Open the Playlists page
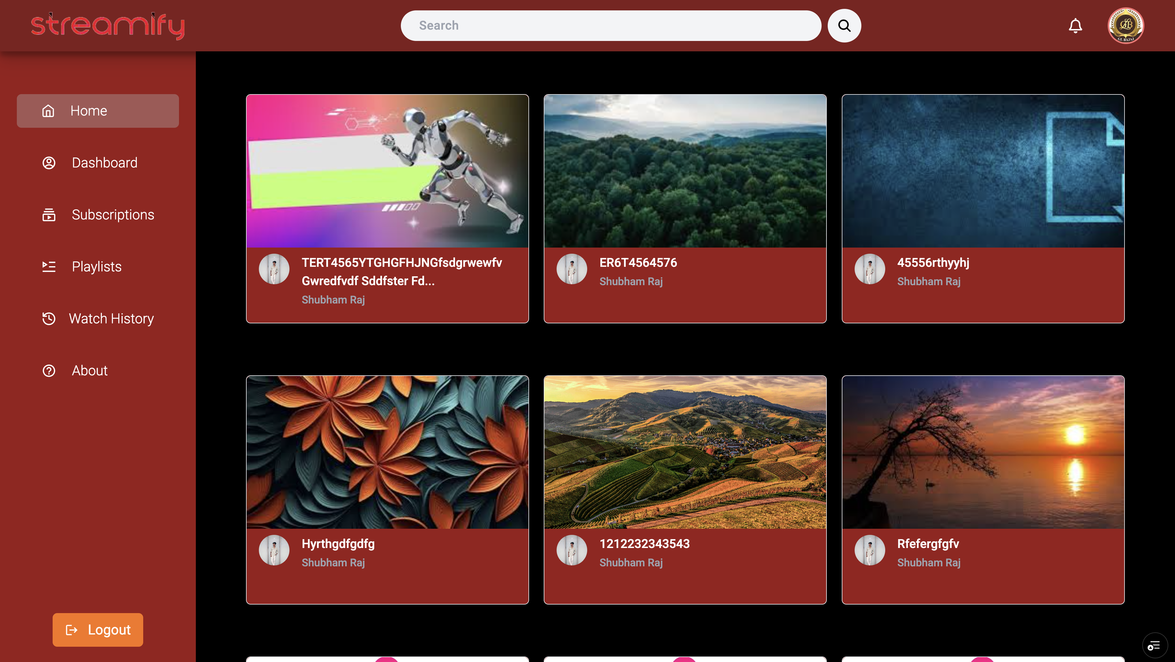This screenshot has width=1175, height=662. pos(98,267)
